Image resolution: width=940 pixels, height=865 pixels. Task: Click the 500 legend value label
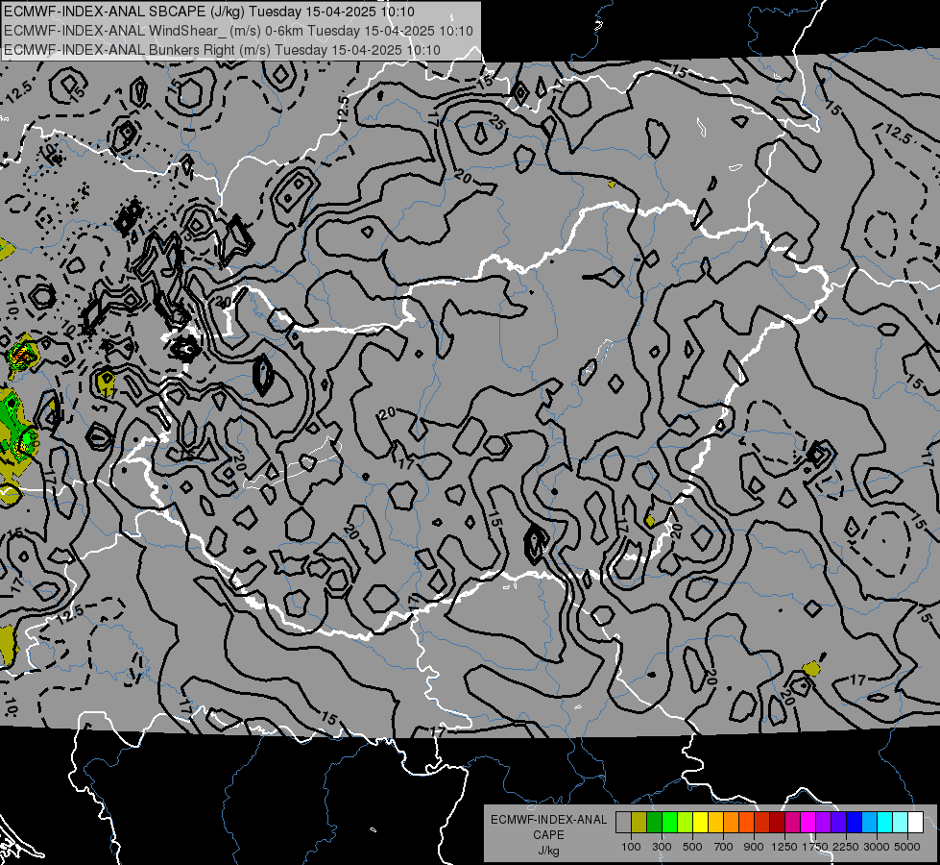[x=692, y=847]
